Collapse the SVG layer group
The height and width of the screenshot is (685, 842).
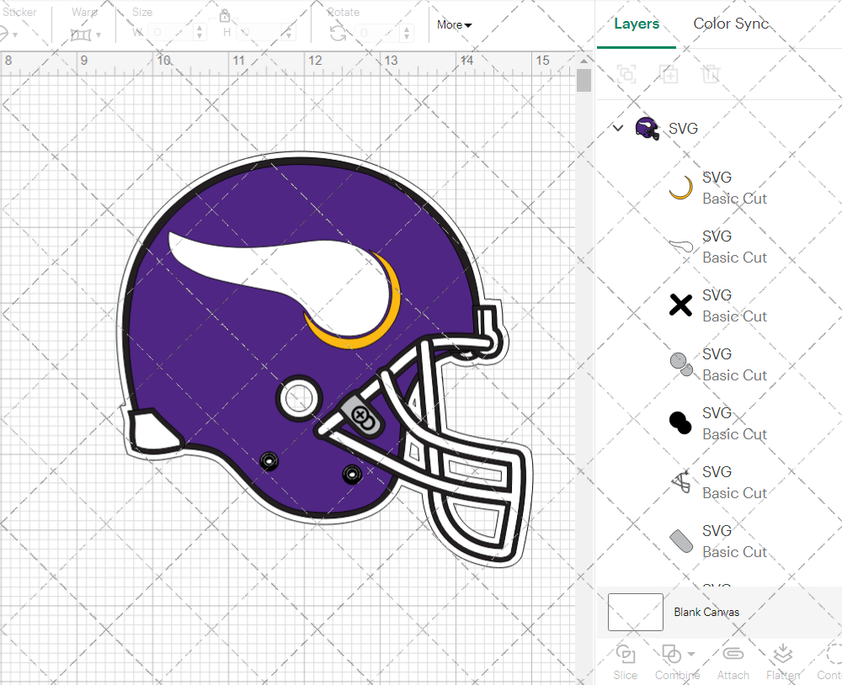point(618,129)
